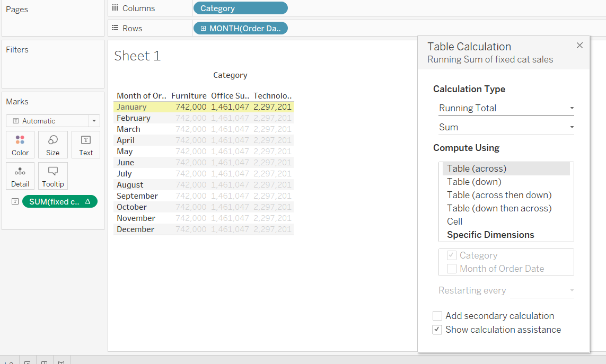Select the July row label
606x364 pixels.
[x=124, y=174]
